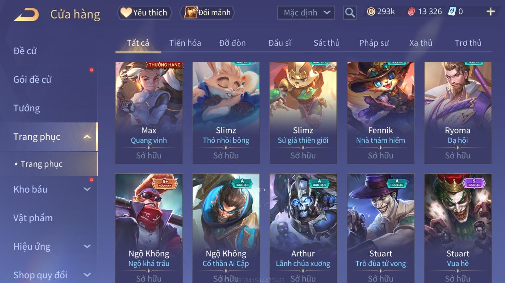
Task: Open the Mặc định sort dropdown
Action: pos(306,13)
